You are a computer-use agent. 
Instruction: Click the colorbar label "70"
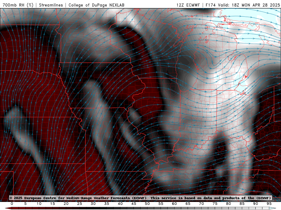pos(201,204)
